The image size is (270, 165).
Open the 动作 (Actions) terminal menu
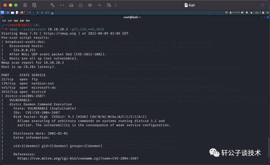10,21
